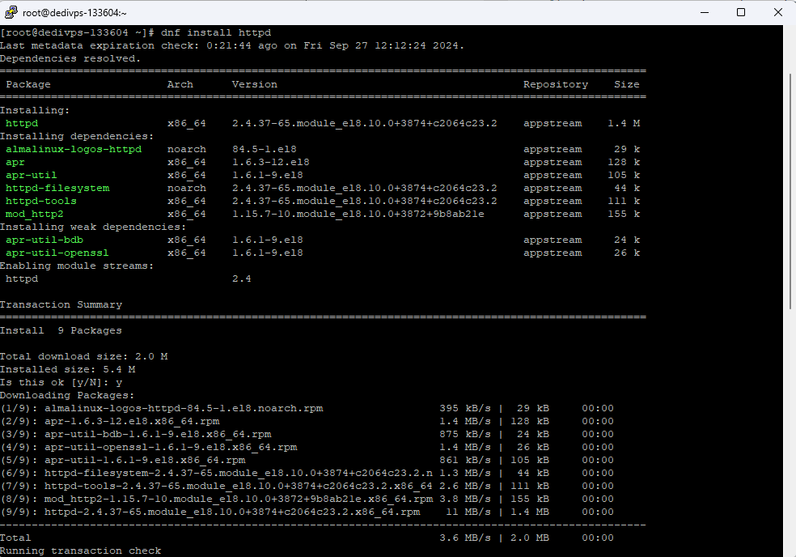Image resolution: width=796 pixels, height=557 pixels.
Task: Click the (8/9) mod_http2 rpm download line
Action: [307, 499]
